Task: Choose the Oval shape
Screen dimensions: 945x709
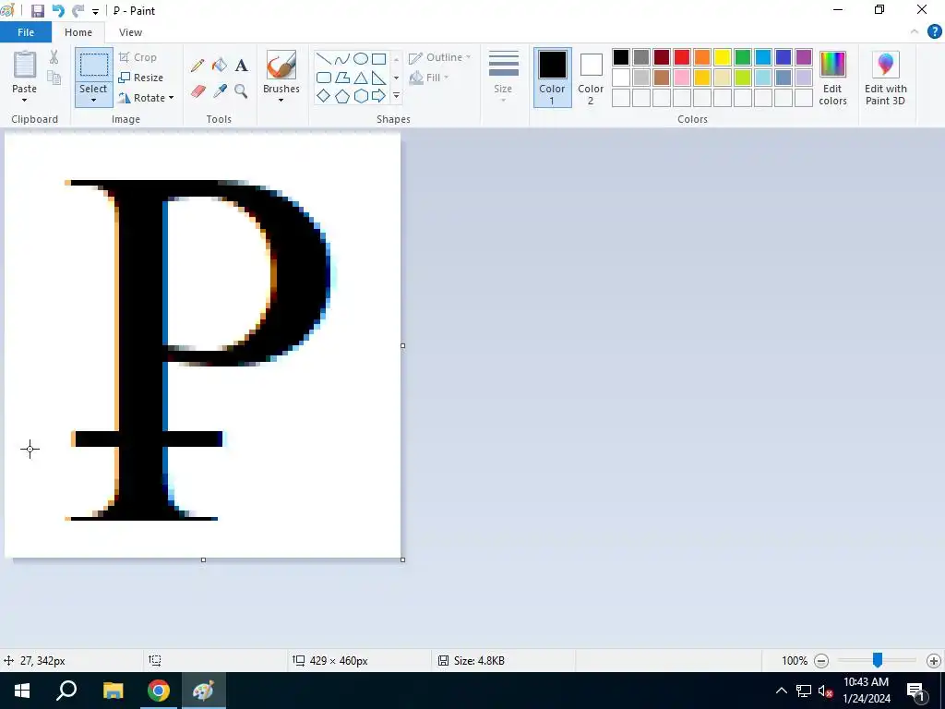Action: 361,58
